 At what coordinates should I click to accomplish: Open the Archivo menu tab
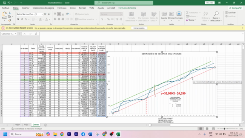(x=6, y=8)
